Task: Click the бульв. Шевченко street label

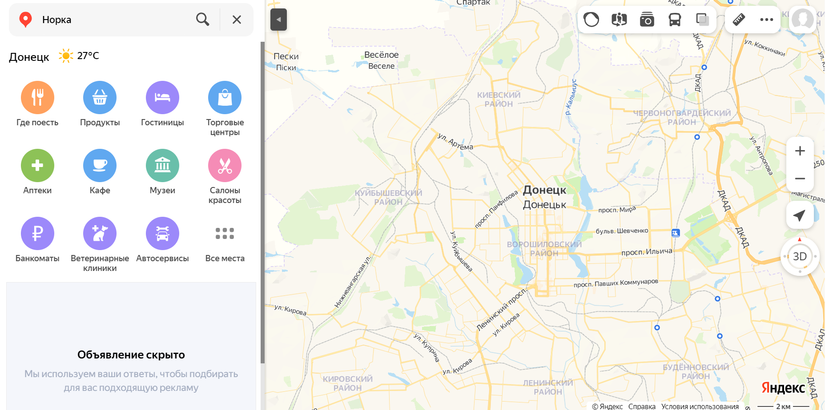Action: [x=622, y=231]
